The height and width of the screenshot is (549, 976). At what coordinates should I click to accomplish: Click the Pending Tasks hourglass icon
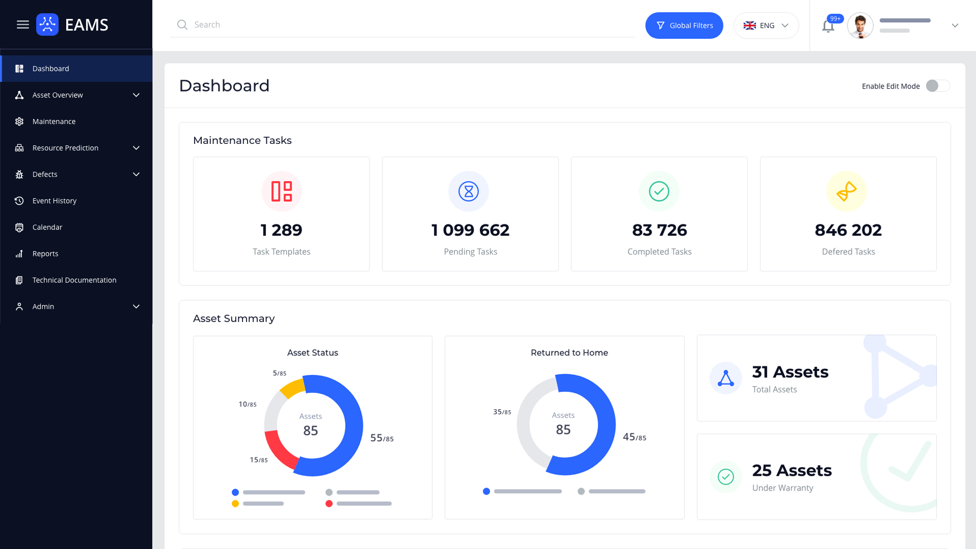[x=469, y=192]
